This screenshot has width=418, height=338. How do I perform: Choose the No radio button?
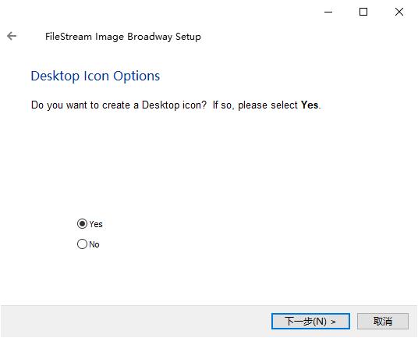click(x=82, y=244)
